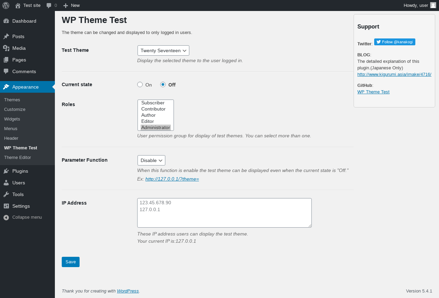439x298 pixels.
Task: Select Contributor in the Roles list
Action: click(156, 109)
